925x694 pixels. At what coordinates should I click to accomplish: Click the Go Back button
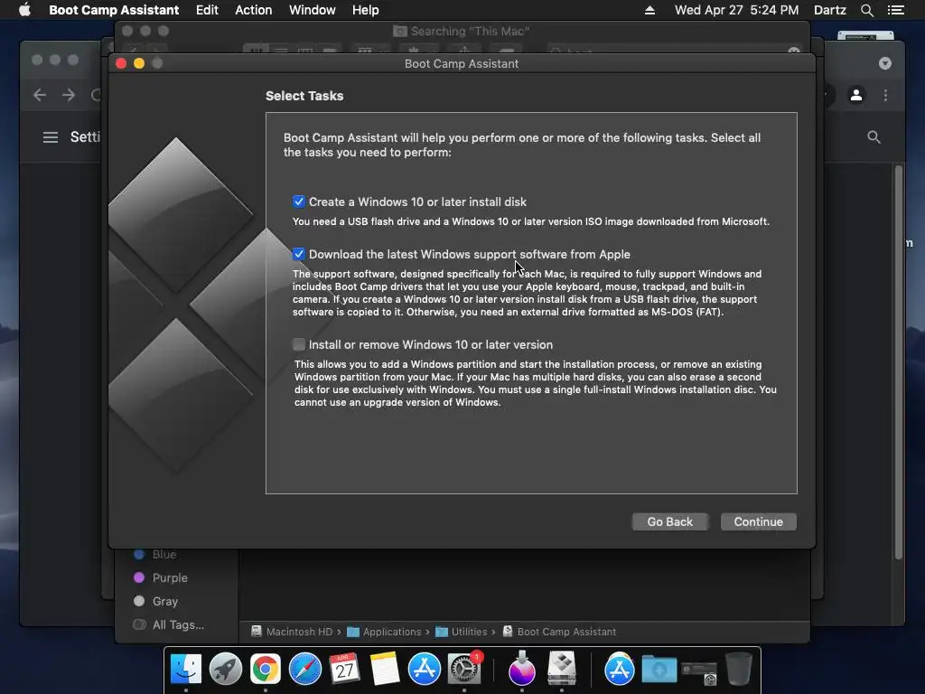pos(669,521)
